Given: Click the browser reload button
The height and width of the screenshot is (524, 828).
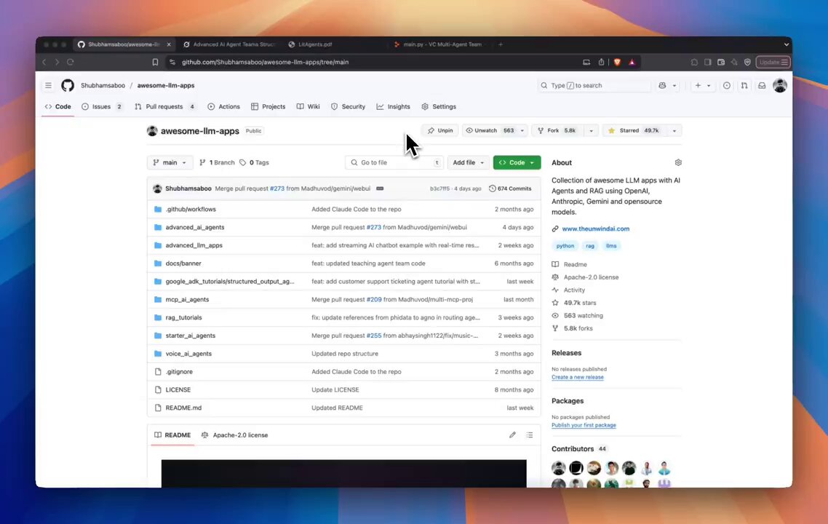Looking at the screenshot, I should pos(71,63).
